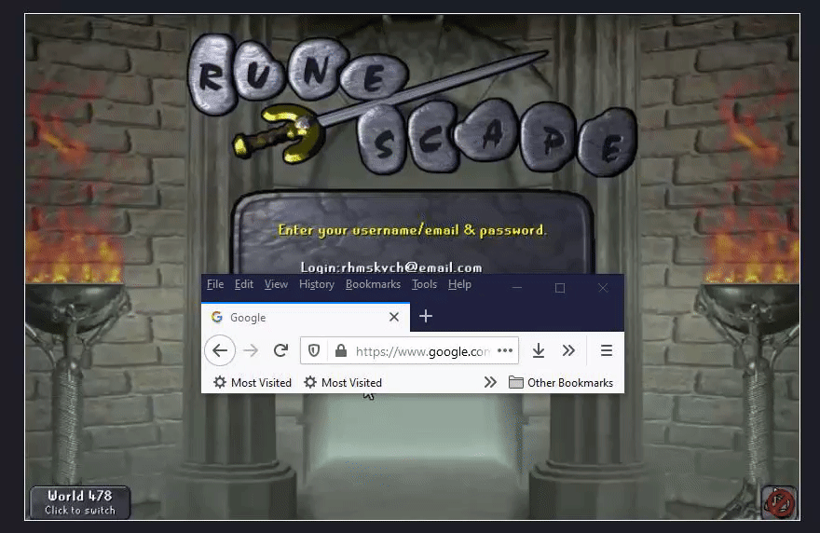Viewport: 820px width, 533px height.
Task: Expand the toolbar overflow chevron next to downloads
Action: pyautogui.click(x=568, y=350)
